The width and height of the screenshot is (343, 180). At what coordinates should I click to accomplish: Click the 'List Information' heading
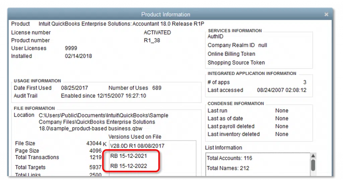223,148
